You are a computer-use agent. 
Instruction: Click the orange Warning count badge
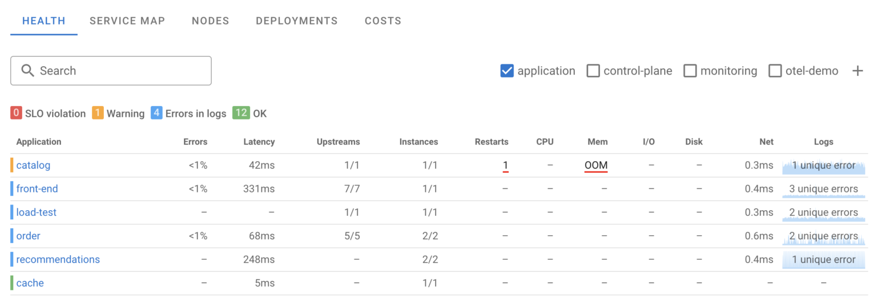pyautogui.click(x=98, y=113)
